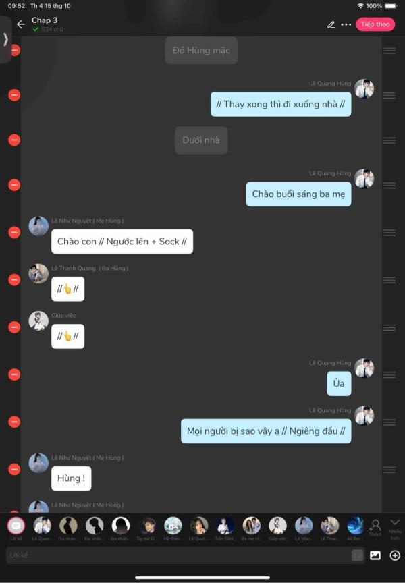This screenshot has height=583, width=405.
Task: Expand the left side panel chevron
Action: click(x=5, y=39)
